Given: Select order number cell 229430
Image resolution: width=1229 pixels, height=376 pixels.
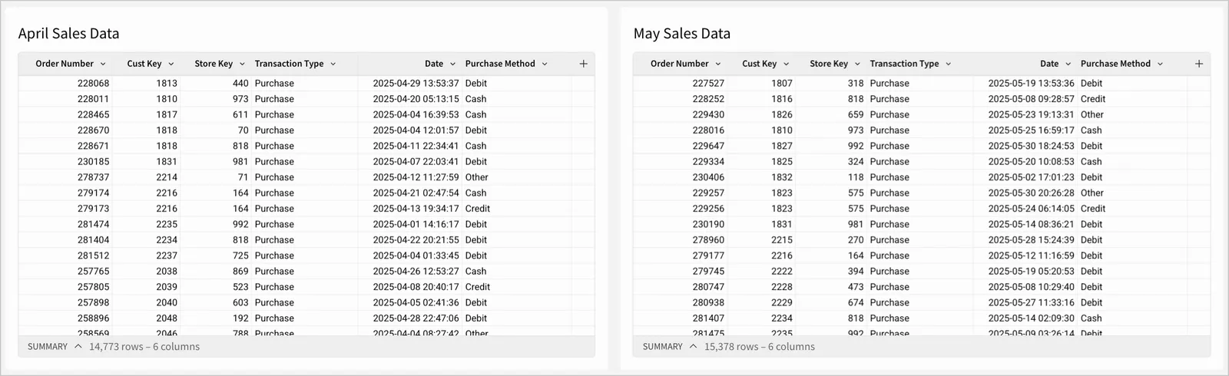Looking at the screenshot, I should pos(708,115).
